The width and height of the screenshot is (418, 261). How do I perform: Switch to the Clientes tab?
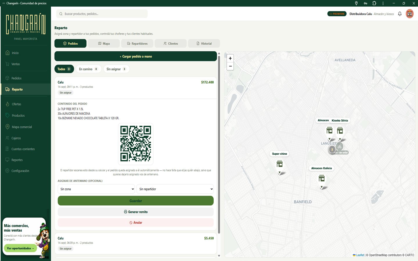(171, 43)
